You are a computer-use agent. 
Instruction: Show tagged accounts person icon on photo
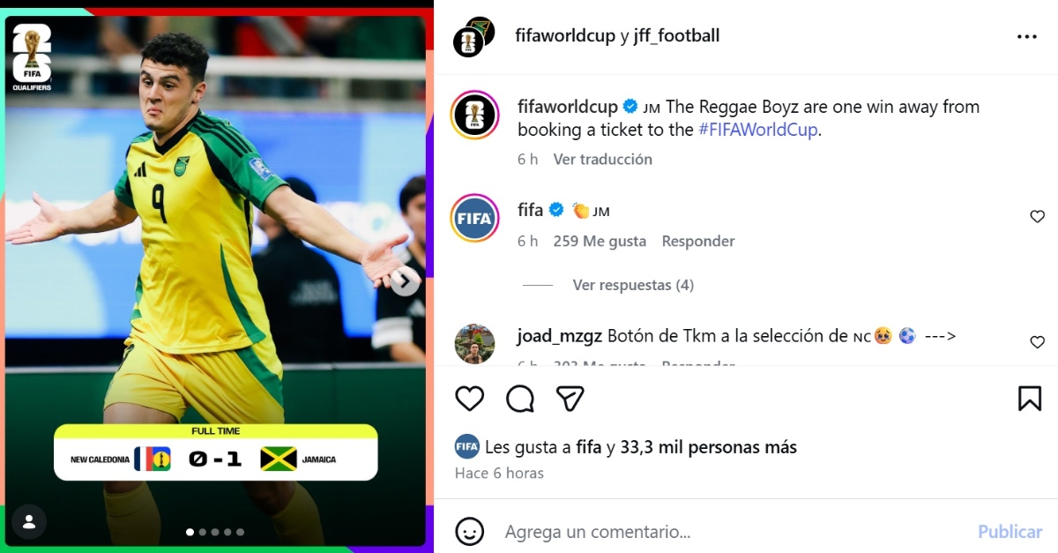(x=29, y=521)
